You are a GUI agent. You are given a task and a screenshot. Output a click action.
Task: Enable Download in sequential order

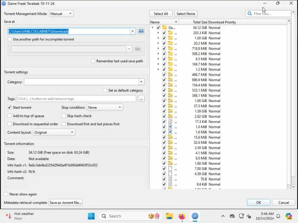point(10,124)
